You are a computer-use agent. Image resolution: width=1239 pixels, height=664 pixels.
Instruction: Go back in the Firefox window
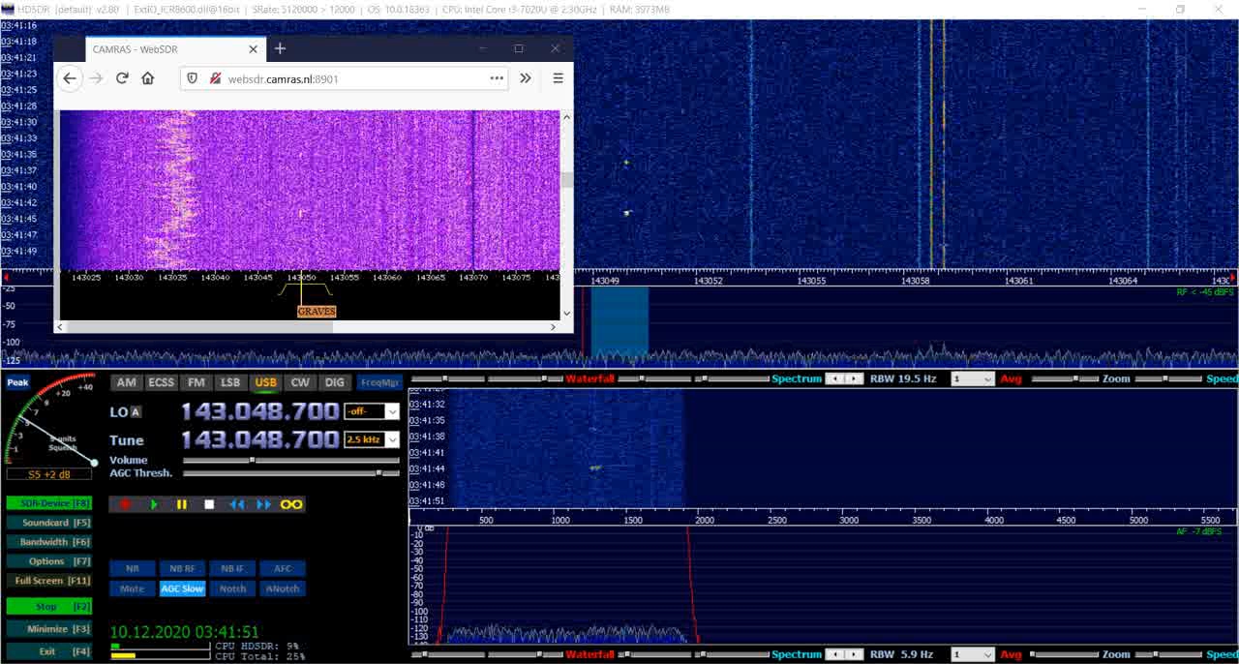pos(70,78)
